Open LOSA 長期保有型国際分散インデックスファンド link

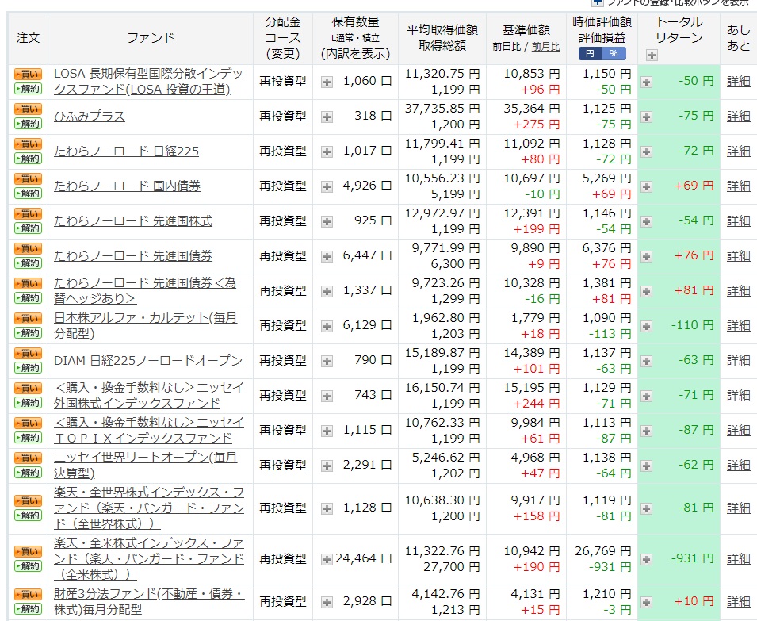pos(149,82)
